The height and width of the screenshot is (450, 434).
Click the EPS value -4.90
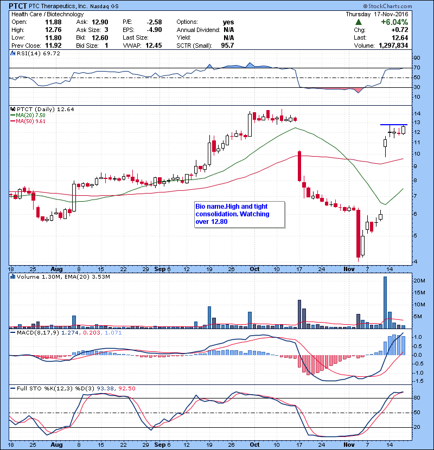coord(154,30)
